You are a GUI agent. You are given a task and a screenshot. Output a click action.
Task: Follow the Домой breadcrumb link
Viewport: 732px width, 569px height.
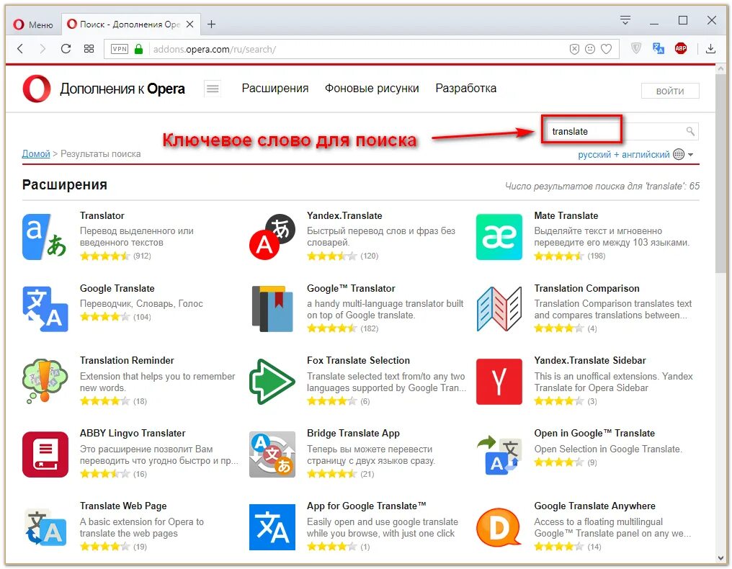36,153
